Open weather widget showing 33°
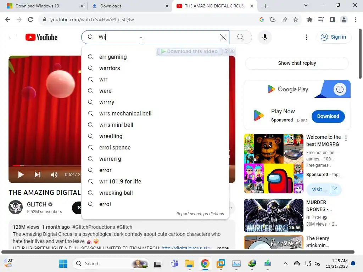This screenshot has width=363, height=272. [x=9, y=263]
